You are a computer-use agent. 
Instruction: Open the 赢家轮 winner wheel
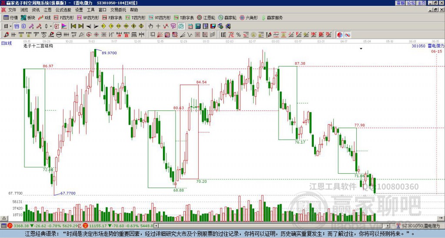coord(227,17)
